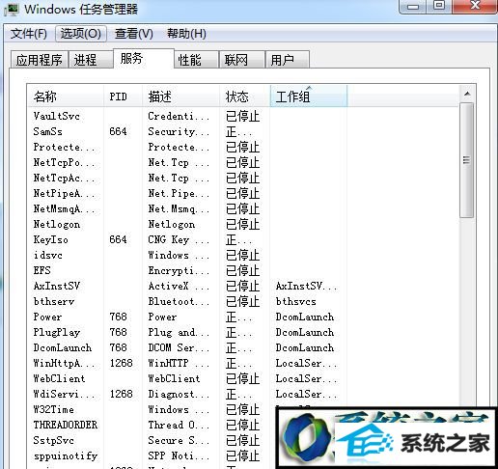
Task: Sort by the 工作组 column header
Action: pyautogui.click(x=309, y=97)
